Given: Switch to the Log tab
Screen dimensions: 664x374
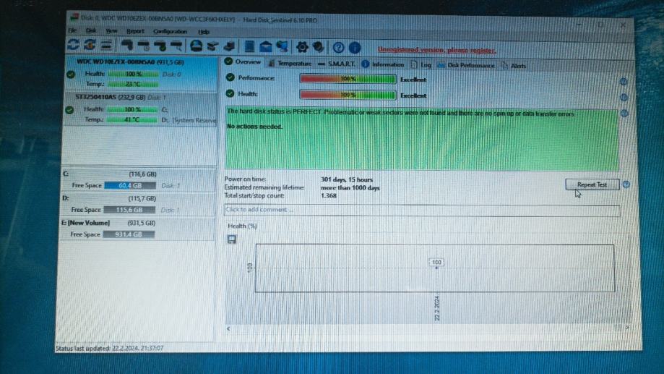Looking at the screenshot, I should pos(421,65).
